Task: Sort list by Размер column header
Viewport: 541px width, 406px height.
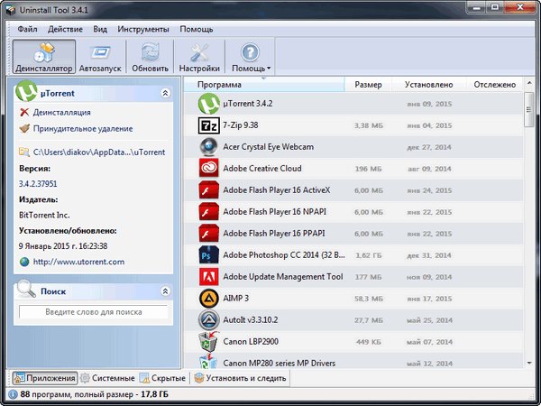Action: 368,85
